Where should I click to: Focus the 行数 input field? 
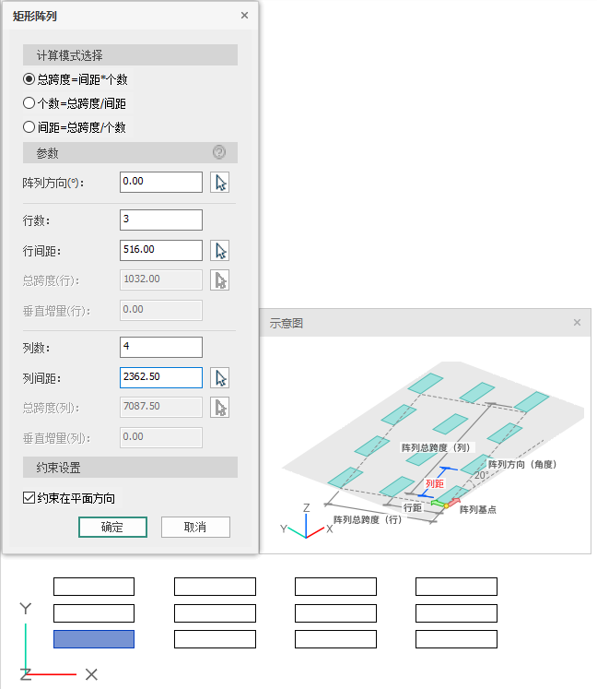(161, 220)
